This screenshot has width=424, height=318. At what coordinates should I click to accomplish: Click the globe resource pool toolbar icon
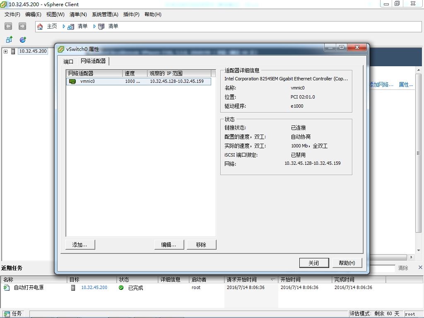[x=23, y=40]
